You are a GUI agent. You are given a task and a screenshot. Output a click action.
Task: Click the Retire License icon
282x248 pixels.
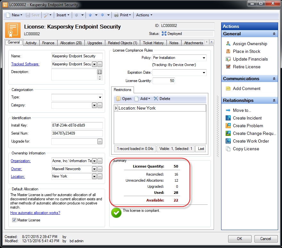click(228, 67)
